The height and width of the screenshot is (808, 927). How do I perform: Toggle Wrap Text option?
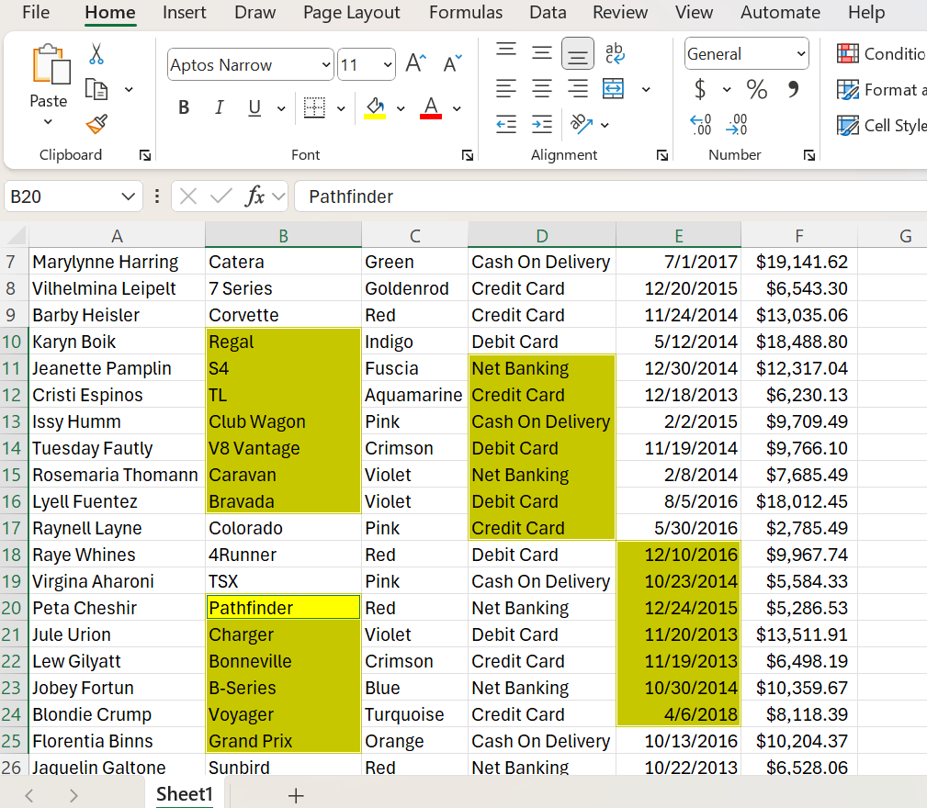point(615,53)
